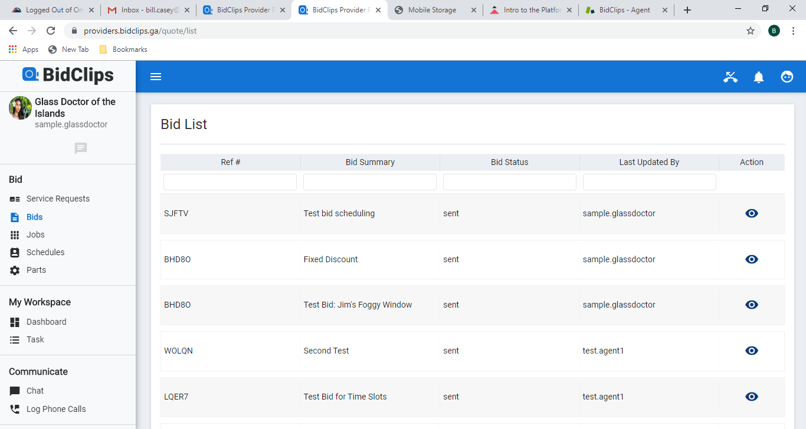Click the BidClips logo

click(x=68, y=75)
